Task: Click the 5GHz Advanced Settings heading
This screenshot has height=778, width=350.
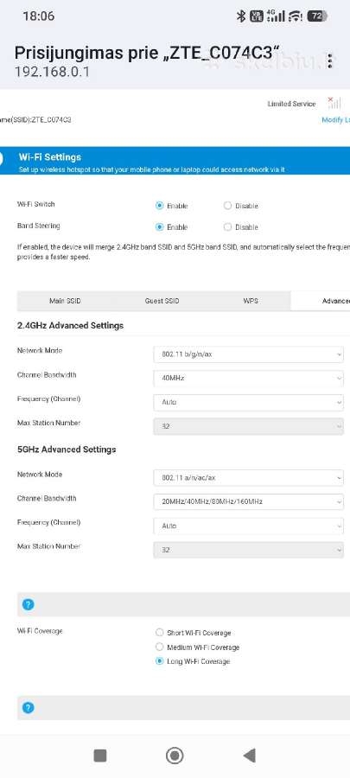Action: (67, 449)
